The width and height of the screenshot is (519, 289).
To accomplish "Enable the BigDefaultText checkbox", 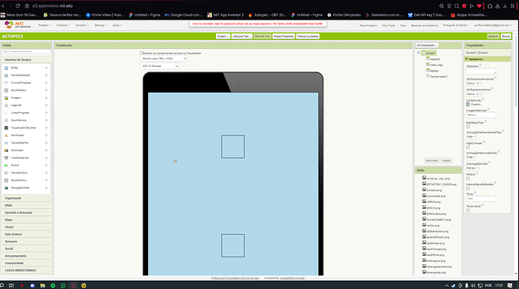I will pos(468,126).
